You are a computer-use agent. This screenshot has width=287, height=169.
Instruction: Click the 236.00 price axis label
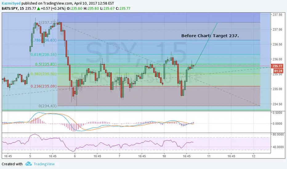point(277,59)
